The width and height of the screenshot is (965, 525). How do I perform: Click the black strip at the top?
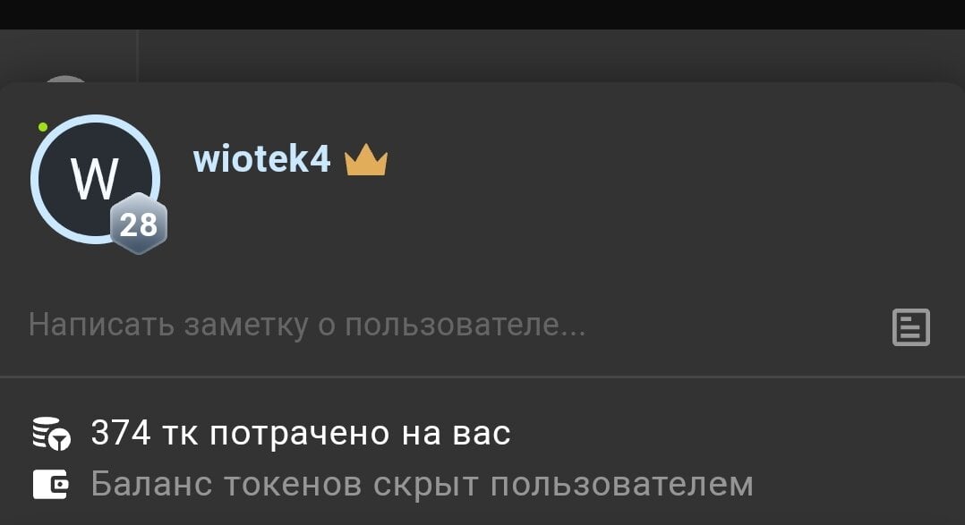point(482,14)
